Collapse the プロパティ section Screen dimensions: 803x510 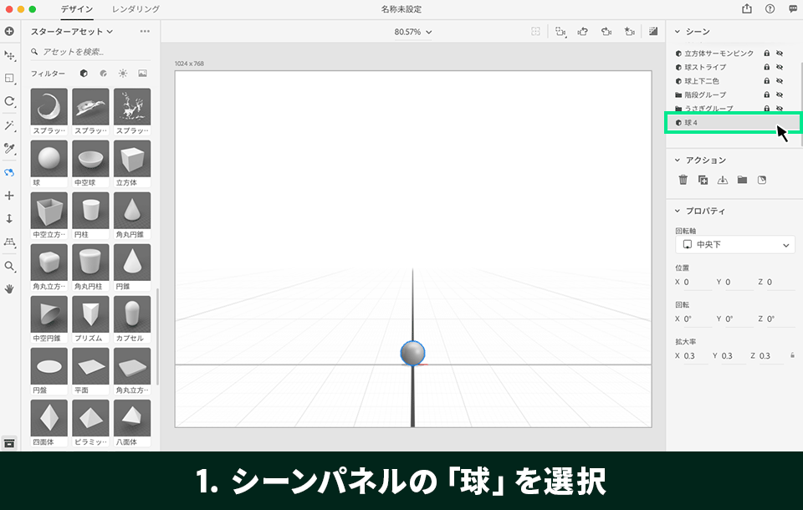[x=677, y=211]
